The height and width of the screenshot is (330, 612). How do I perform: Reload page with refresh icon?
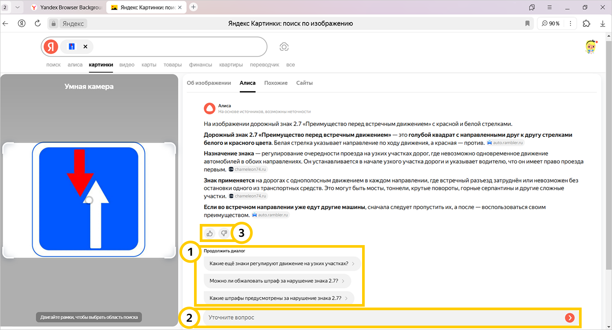(x=37, y=23)
